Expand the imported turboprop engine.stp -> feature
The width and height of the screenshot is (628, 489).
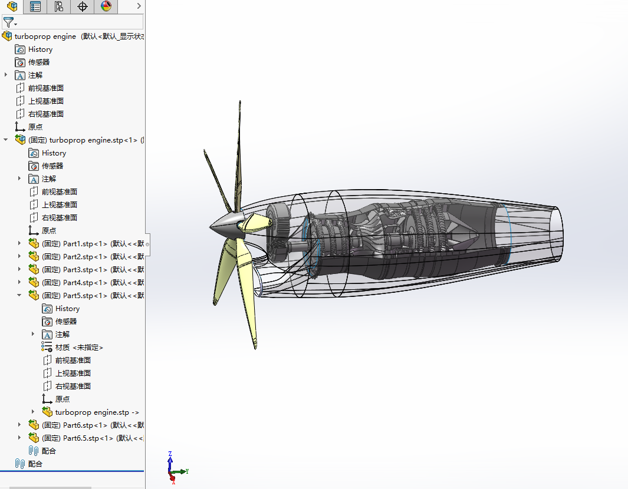point(33,412)
